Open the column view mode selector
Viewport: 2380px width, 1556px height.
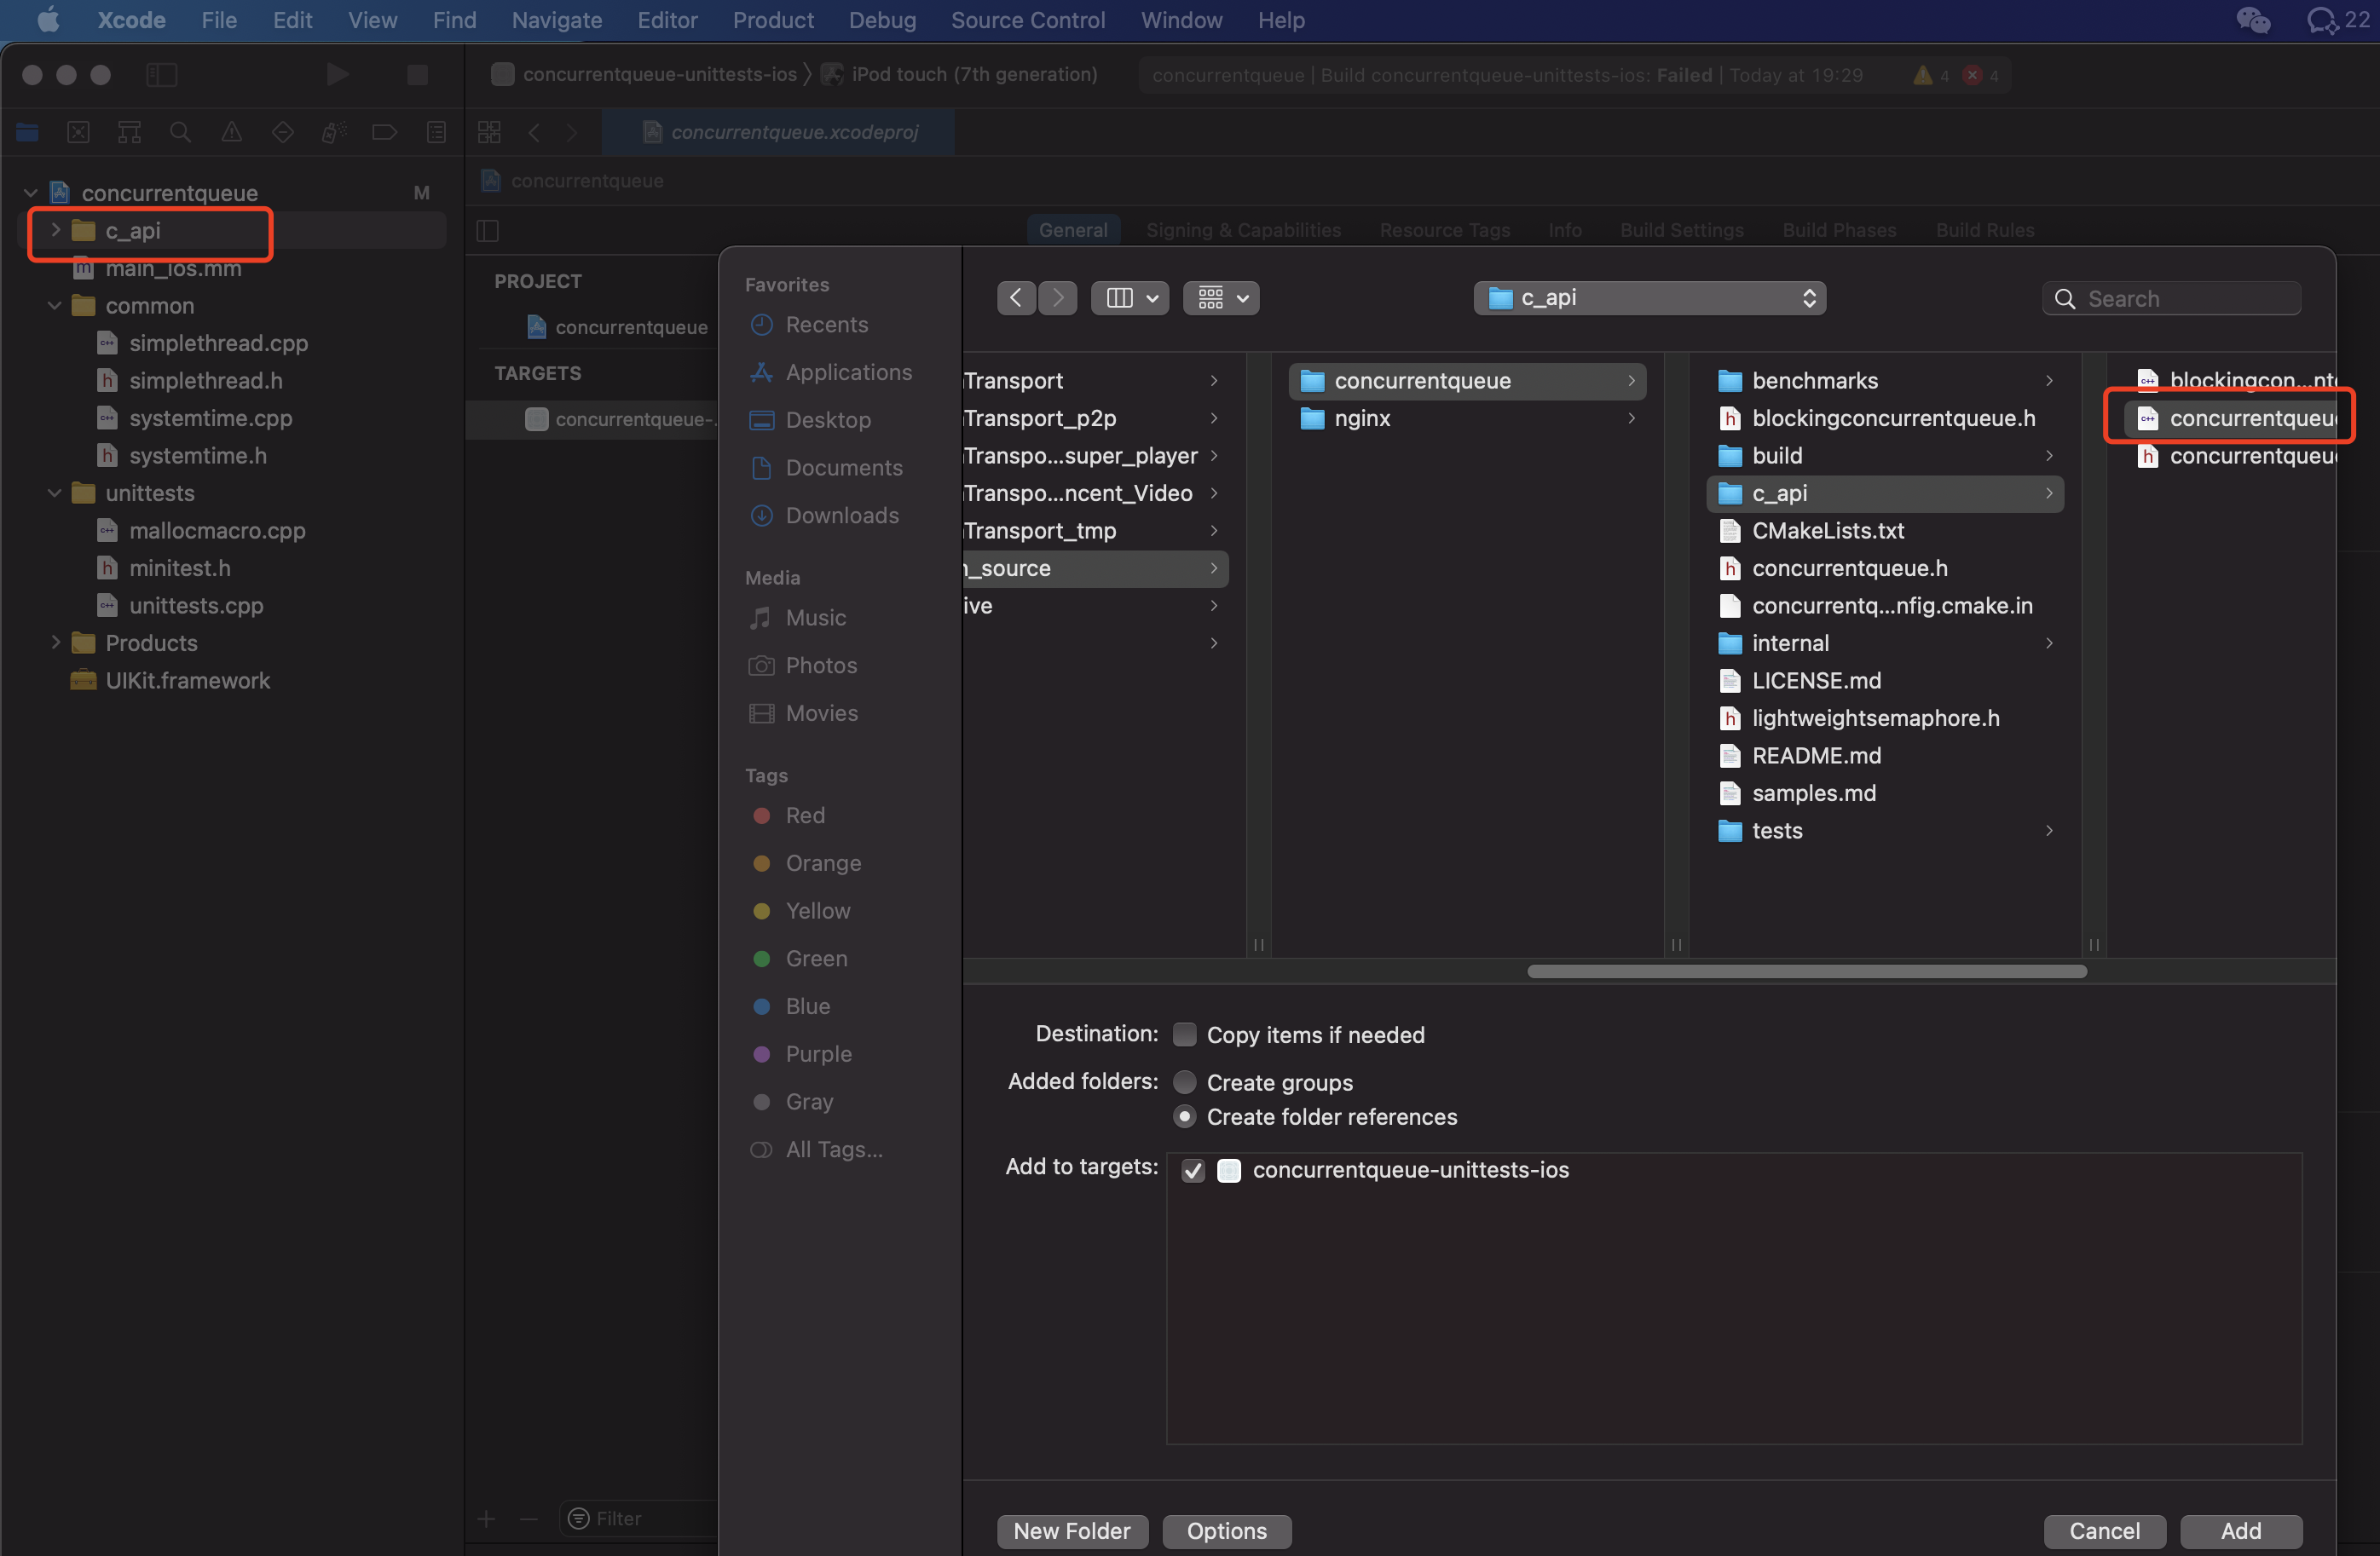(1130, 297)
